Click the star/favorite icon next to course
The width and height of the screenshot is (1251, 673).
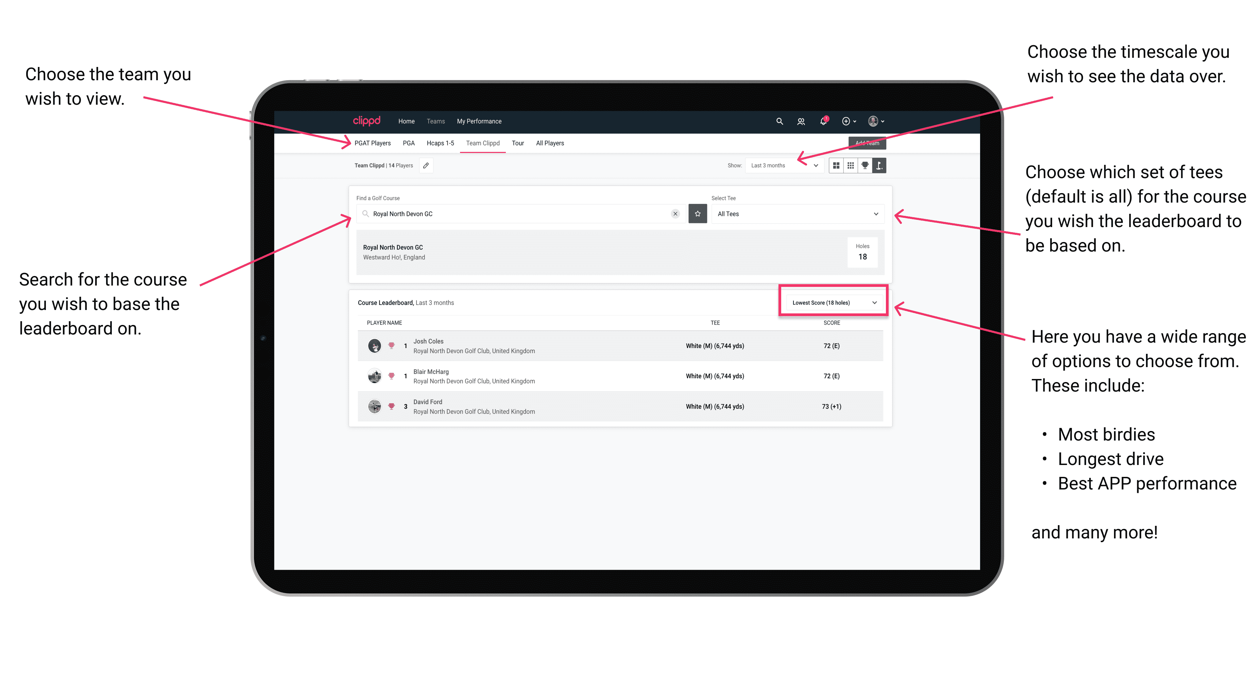click(698, 215)
